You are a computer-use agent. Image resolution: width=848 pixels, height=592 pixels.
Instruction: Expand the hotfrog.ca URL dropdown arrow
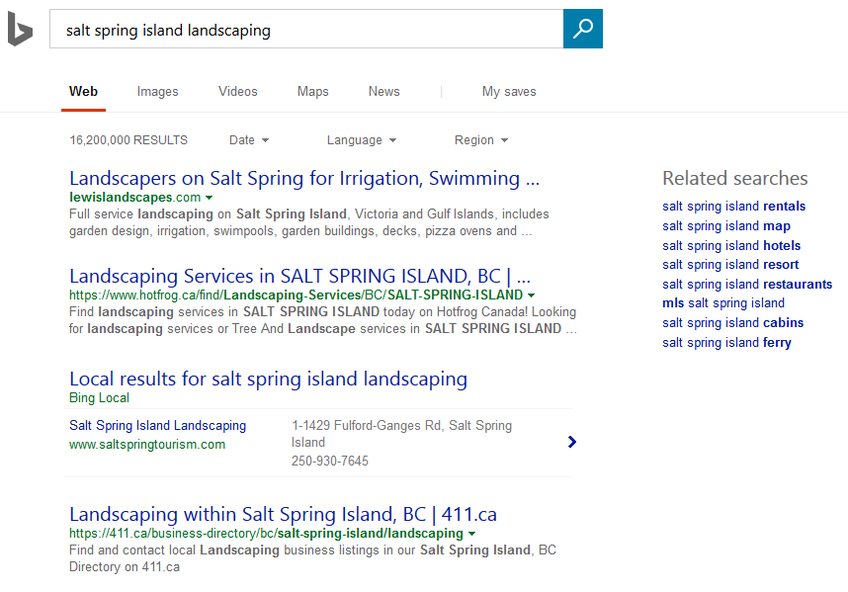tap(532, 296)
